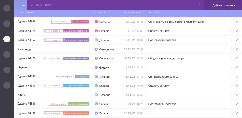The height and width of the screenshot is (118, 242).
Task: Open contact Марина
Action: [22, 67]
